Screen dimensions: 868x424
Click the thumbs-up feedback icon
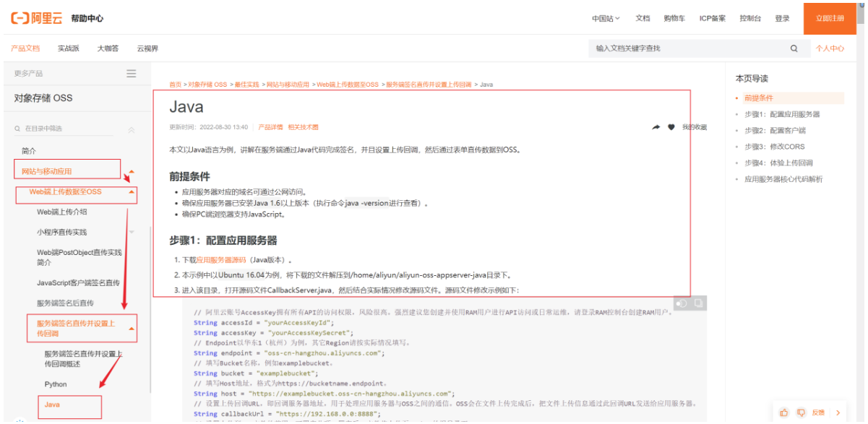(784, 412)
